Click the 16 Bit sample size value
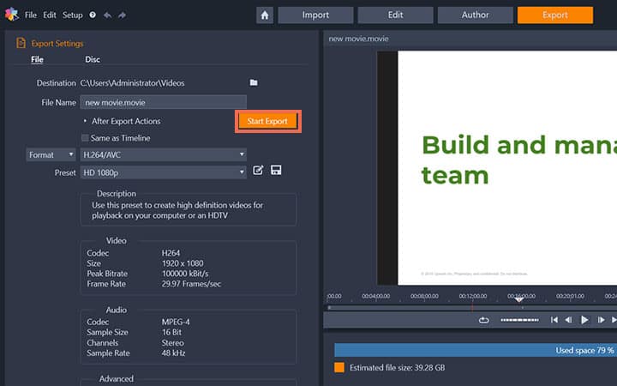 click(x=171, y=332)
